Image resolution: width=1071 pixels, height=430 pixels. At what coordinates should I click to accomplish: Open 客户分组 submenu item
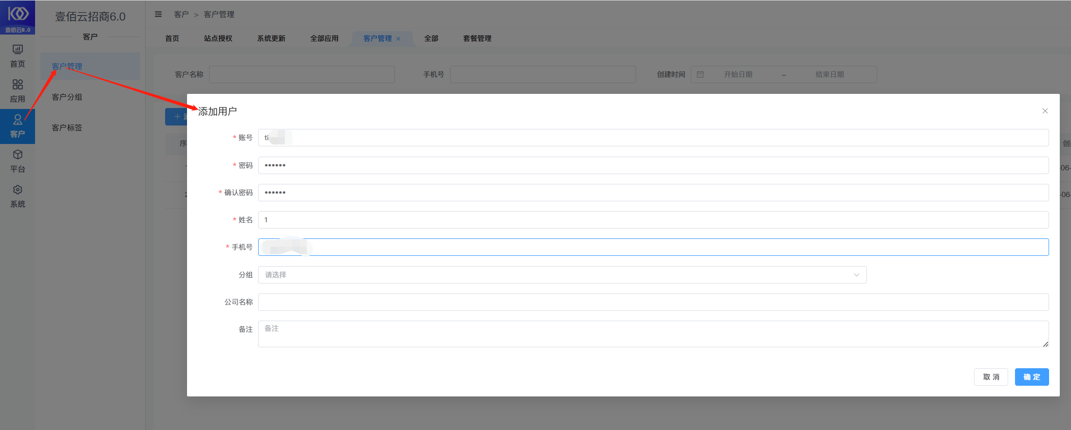click(x=90, y=97)
